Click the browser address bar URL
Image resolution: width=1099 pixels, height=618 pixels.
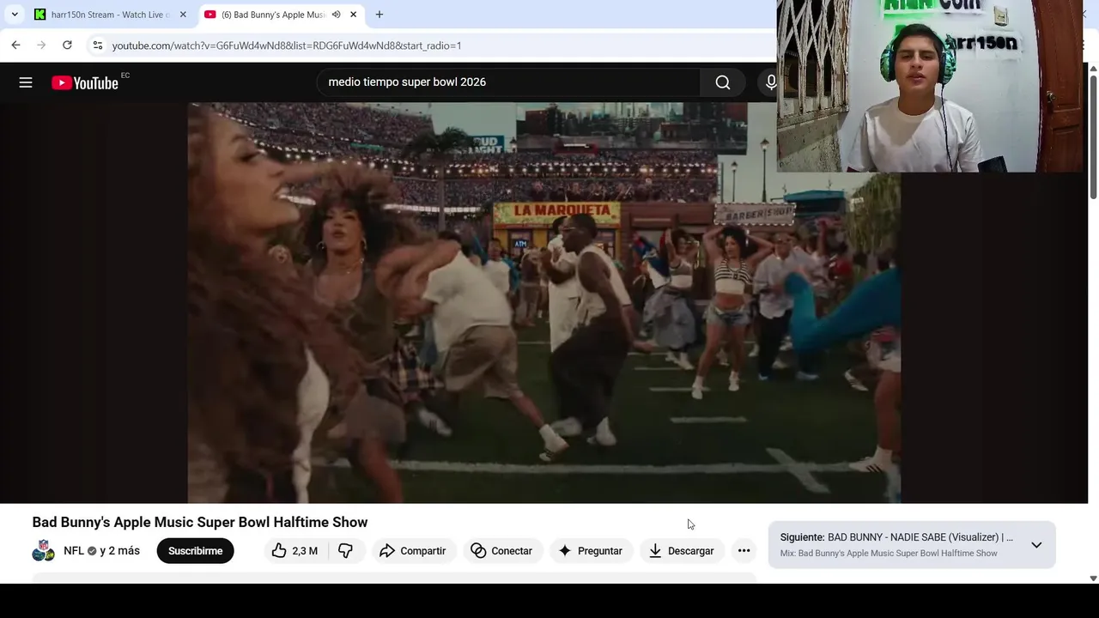tap(287, 45)
